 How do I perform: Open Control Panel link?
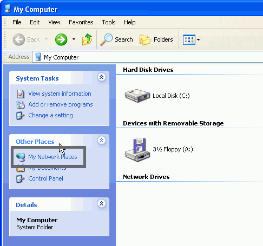(45, 178)
